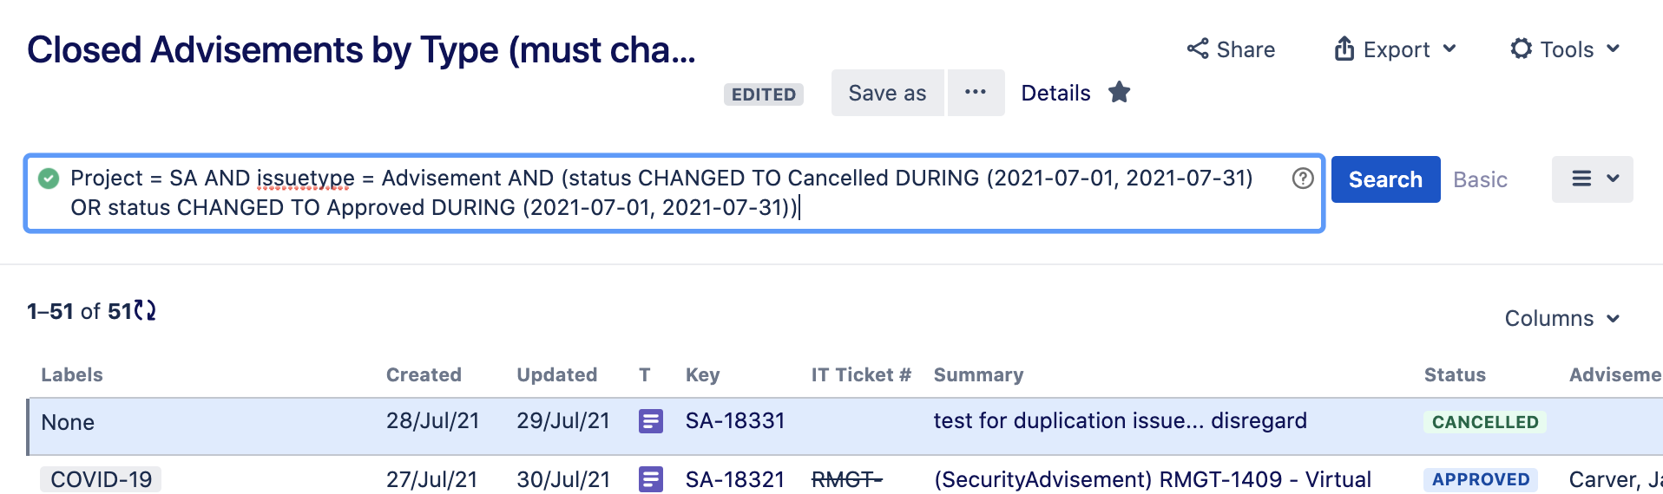Open the Tools gear menu
The width and height of the screenshot is (1663, 494).
(1565, 49)
